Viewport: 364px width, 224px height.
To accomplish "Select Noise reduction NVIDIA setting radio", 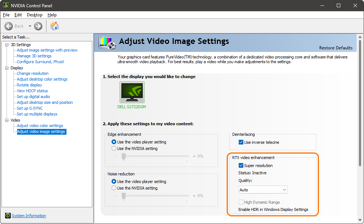I will (114, 188).
